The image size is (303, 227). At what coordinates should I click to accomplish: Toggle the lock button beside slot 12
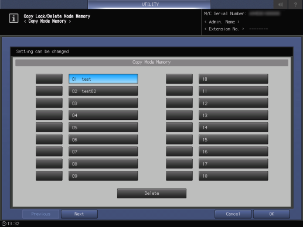[179, 103]
